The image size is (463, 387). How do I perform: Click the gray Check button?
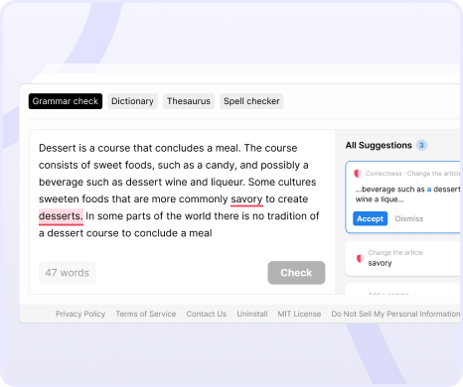296,273
